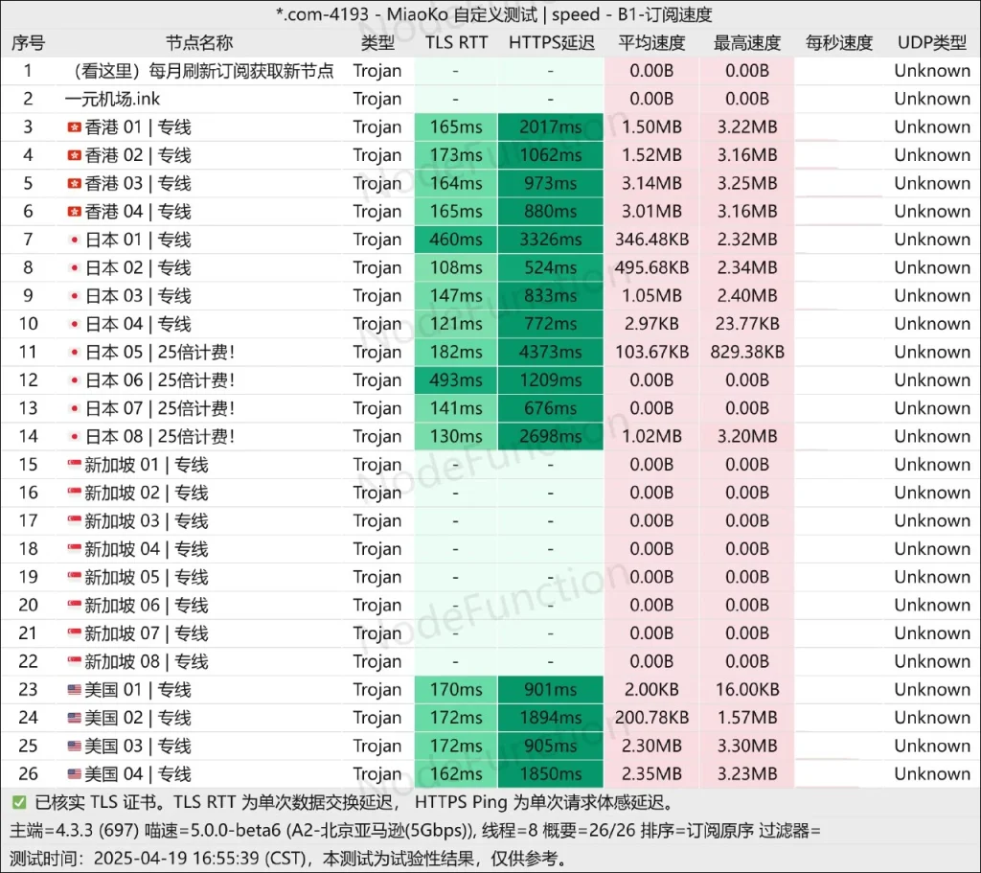Image resolution: width=981 pixels, height=873 pixels.
Task: Click the 排序=订阅原序 footer text
Action: pos(697,831)
